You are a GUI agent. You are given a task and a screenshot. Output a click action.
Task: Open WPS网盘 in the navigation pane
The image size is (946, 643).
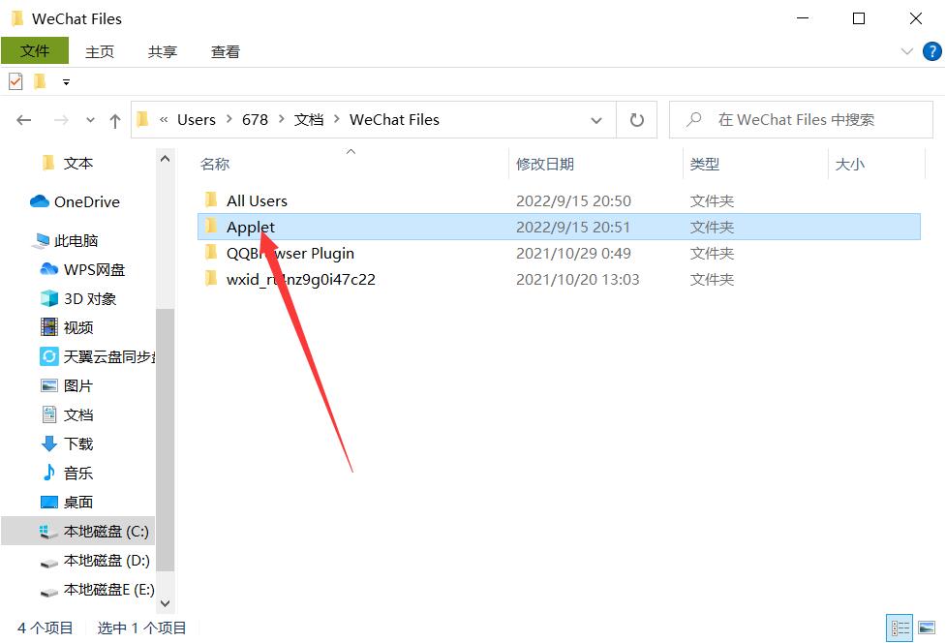click(x=94, y=269)
